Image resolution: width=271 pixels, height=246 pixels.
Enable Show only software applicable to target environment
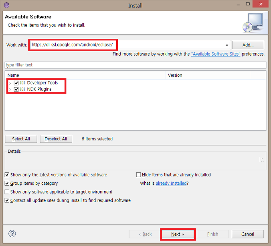pos(7,192)
